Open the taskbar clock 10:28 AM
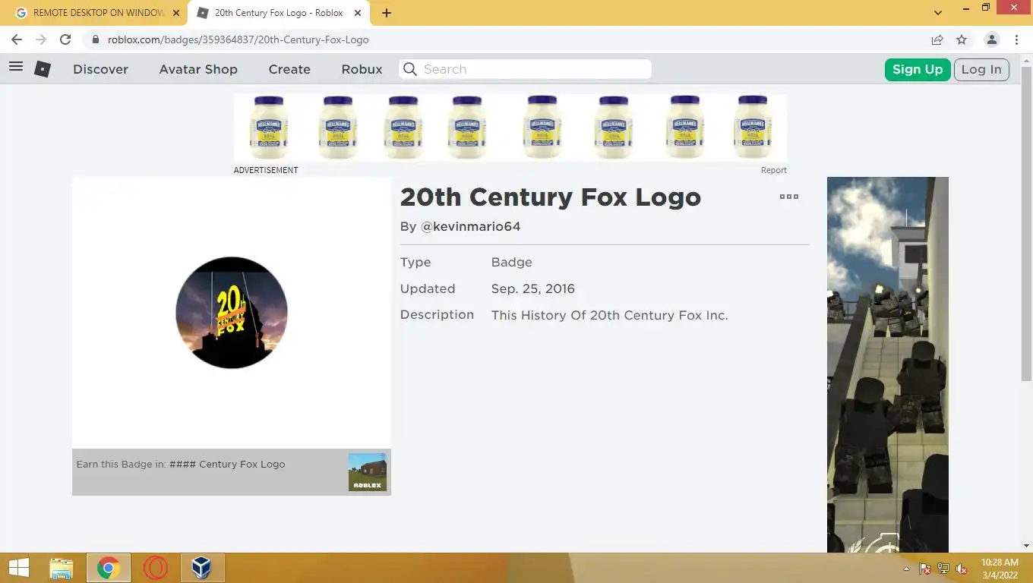Viewport: 1033px width, 583px height. [x=999, y=569]
